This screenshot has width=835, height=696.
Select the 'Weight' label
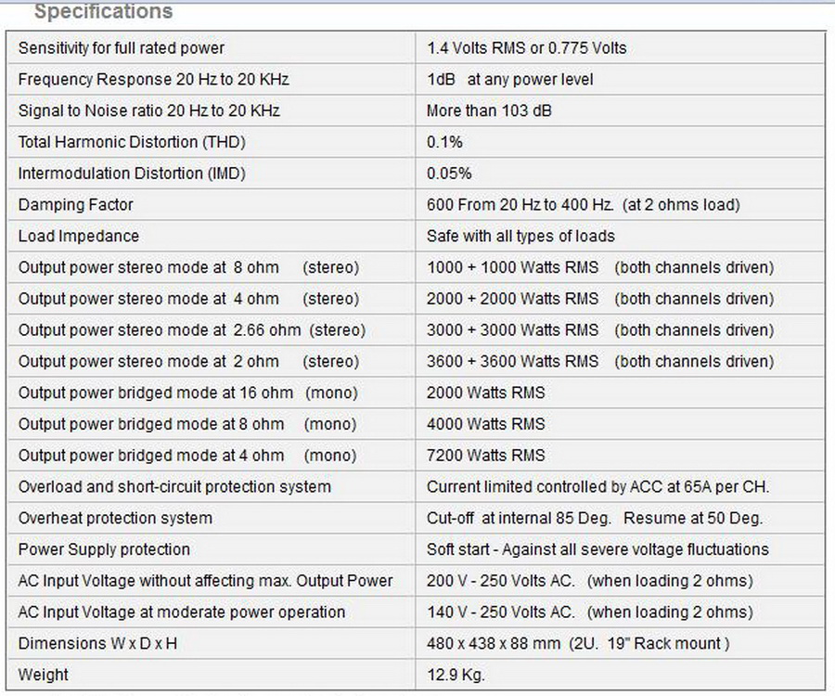coord(43,676)
